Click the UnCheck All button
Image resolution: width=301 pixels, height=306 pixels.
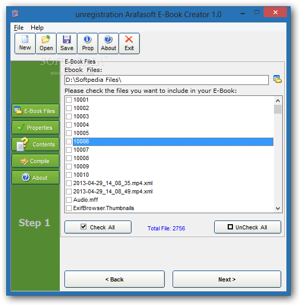click(x=247, y=227)
